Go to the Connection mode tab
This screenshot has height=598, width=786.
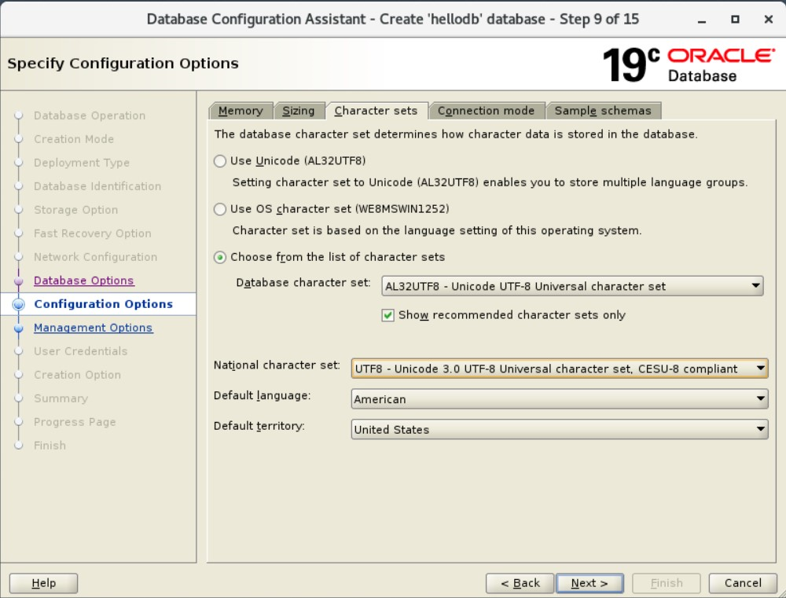point(487,111)
